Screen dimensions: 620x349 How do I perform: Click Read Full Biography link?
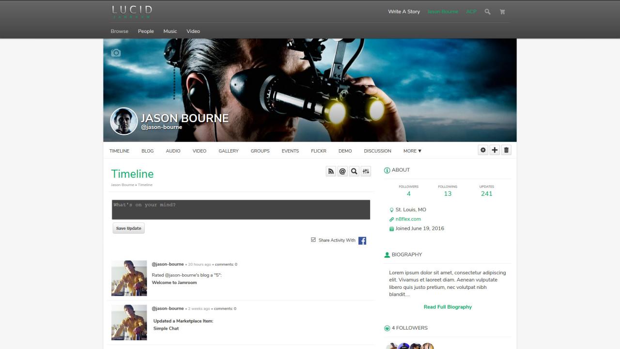point(448,307)
